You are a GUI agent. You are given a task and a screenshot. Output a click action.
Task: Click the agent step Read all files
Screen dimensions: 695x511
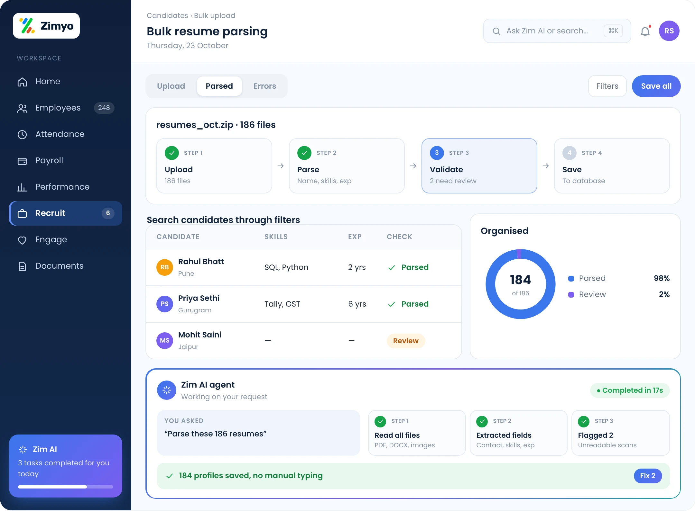pyautogui.click(x=417, y=433)
